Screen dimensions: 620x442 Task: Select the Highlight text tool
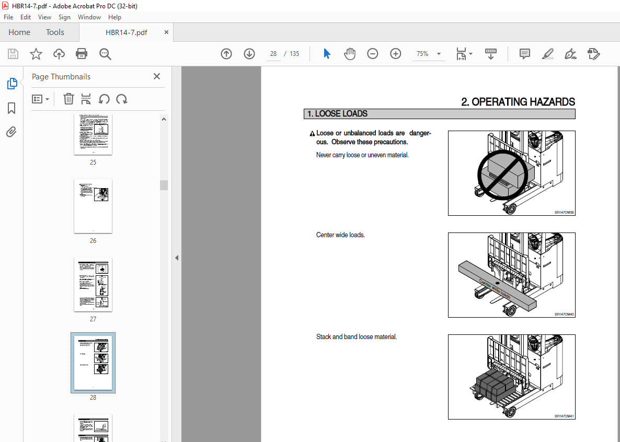(548, 54)
